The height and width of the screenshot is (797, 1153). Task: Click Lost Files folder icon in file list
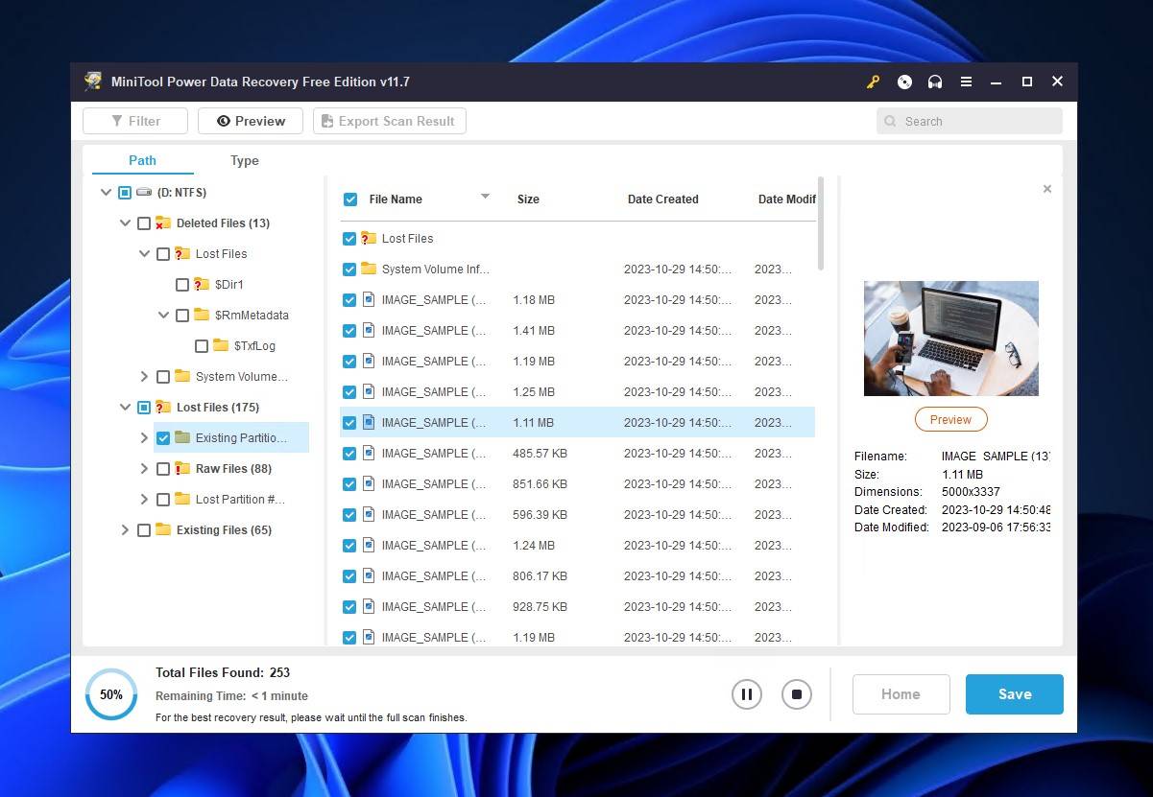tap(369, 238)
